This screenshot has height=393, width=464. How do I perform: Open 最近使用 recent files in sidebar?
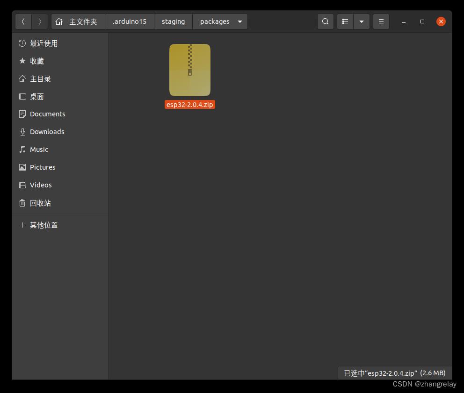point(60,43)
